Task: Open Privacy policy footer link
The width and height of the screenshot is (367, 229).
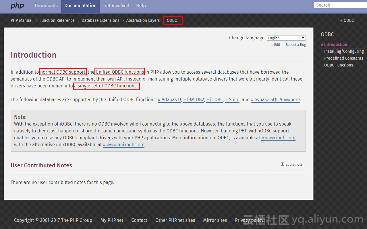Action: click(x=249, y=220)
